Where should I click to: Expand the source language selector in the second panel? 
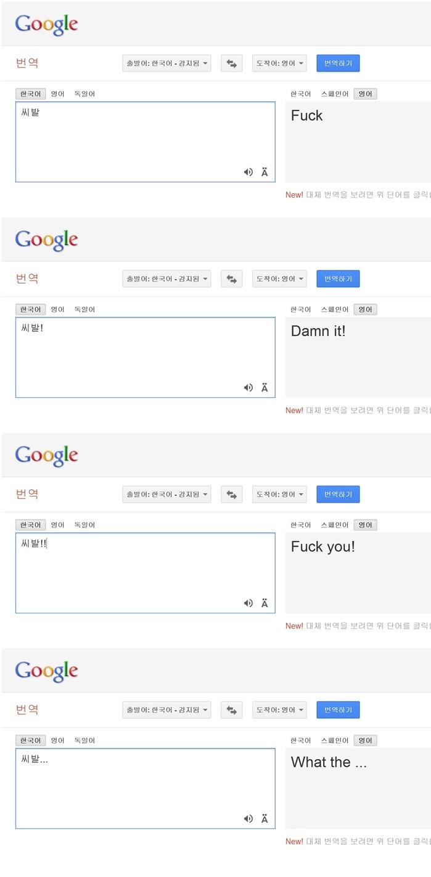[166, 278]
